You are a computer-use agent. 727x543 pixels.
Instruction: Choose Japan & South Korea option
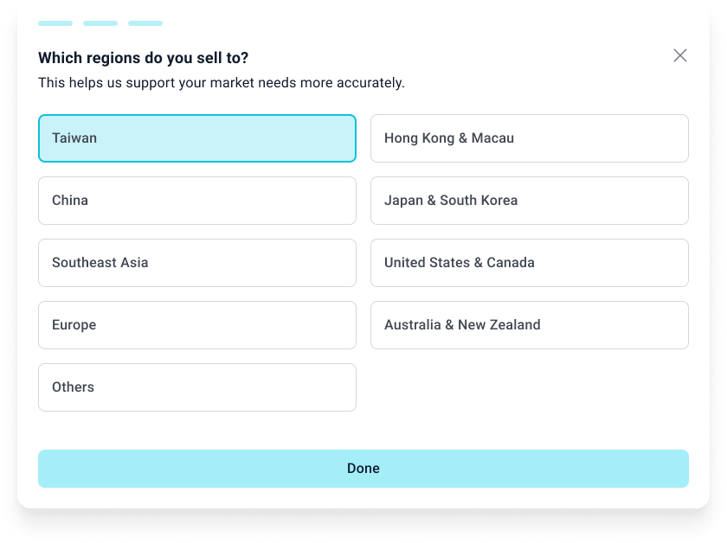(x=529, y=201)
